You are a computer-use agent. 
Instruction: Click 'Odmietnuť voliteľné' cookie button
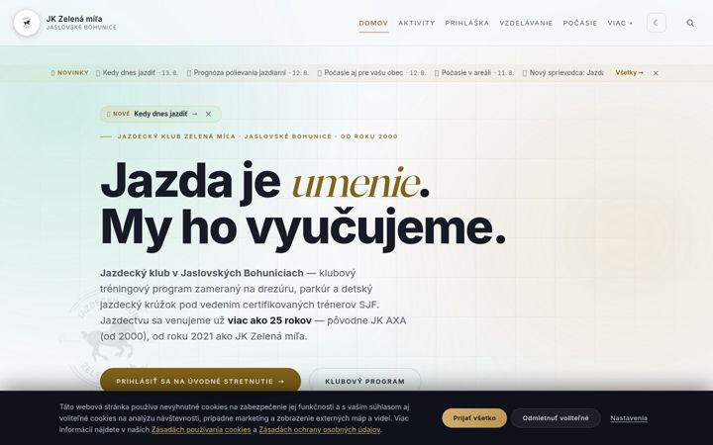click(556, 418)
